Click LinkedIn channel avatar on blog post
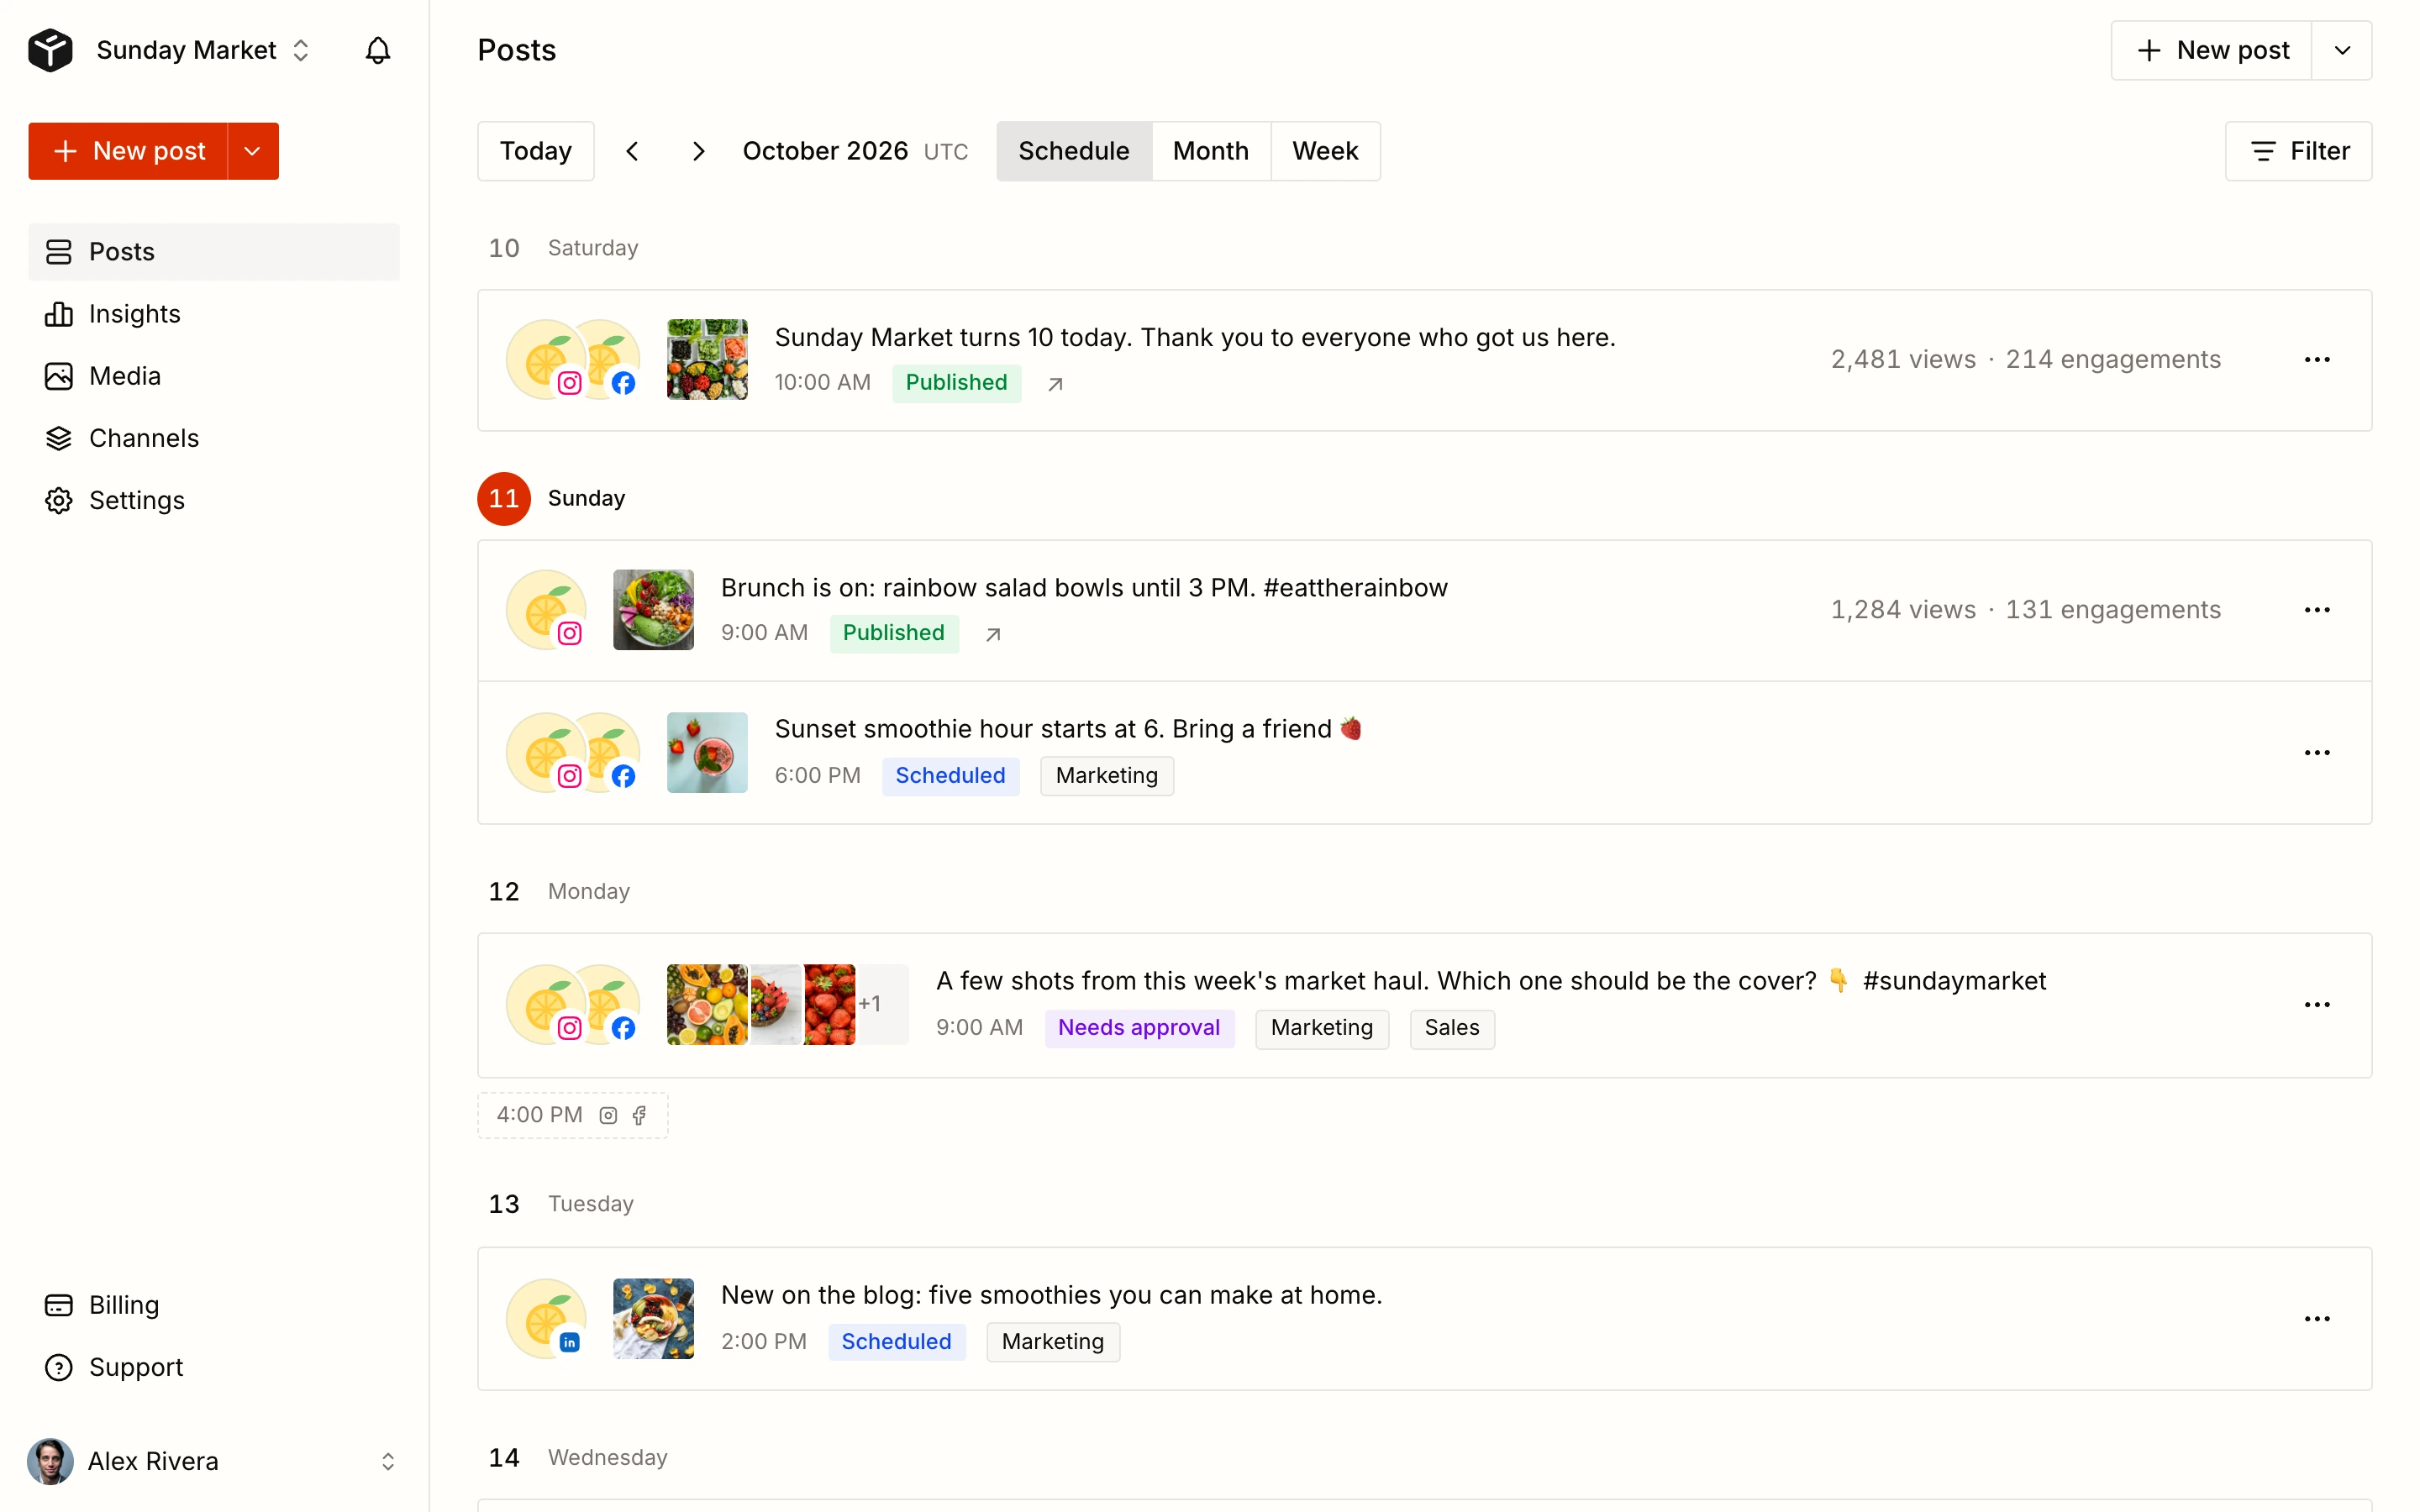 click(x=546, y=1318)
